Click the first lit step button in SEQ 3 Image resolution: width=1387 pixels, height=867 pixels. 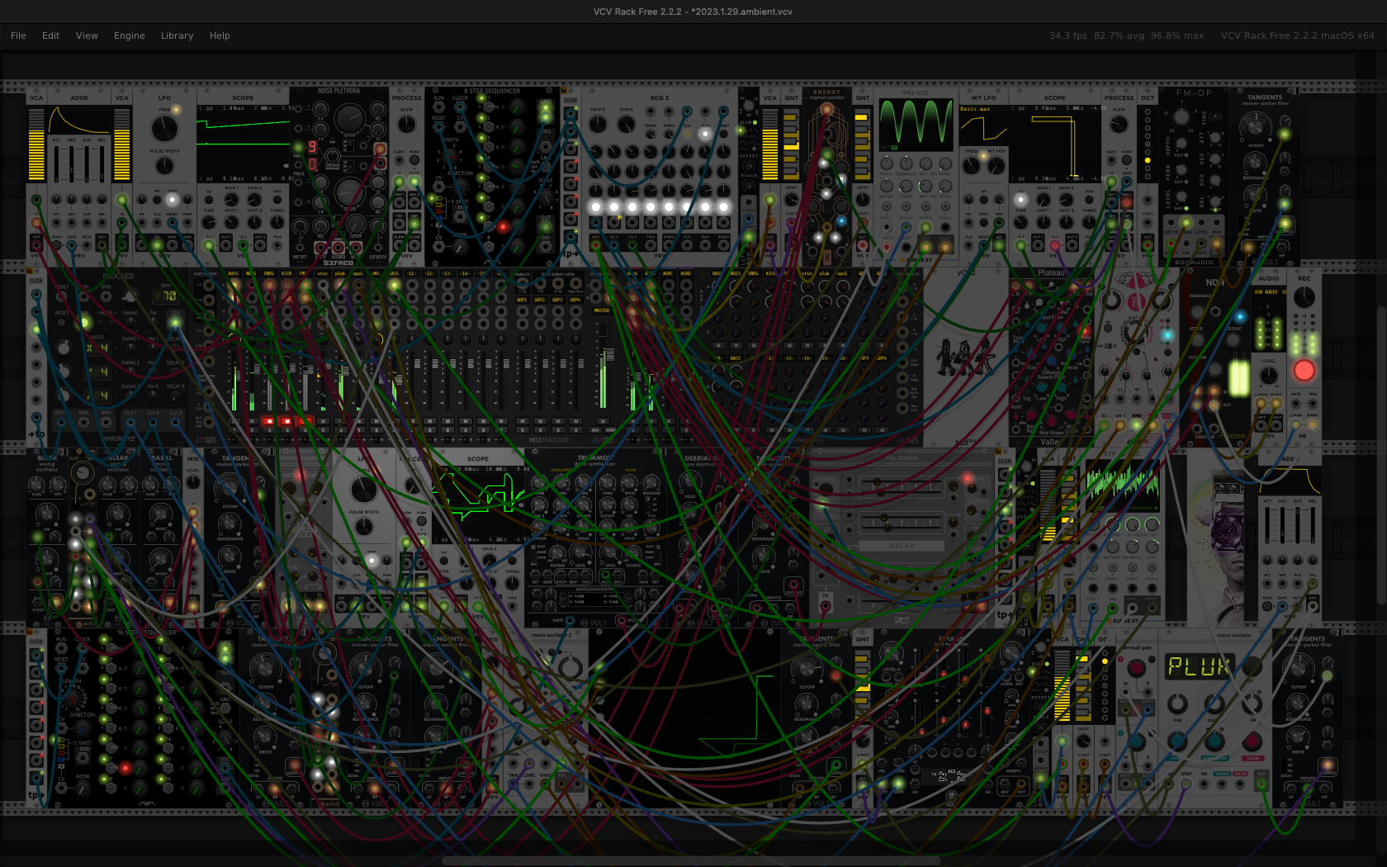[595, 206]
